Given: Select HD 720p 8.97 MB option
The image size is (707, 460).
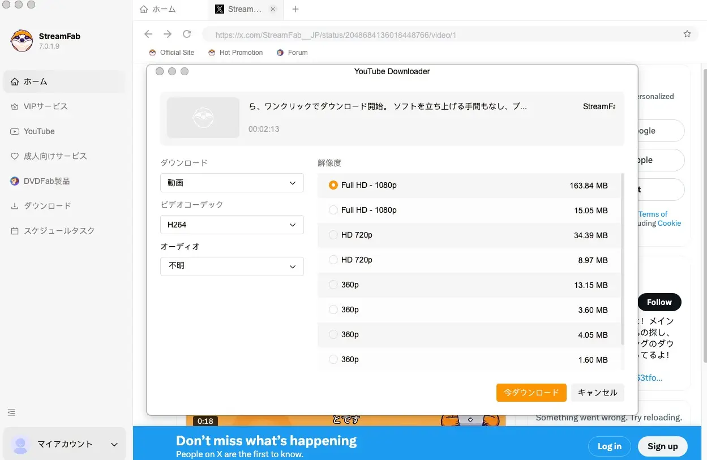Looking at the screenshot, I should coord(469,260).
